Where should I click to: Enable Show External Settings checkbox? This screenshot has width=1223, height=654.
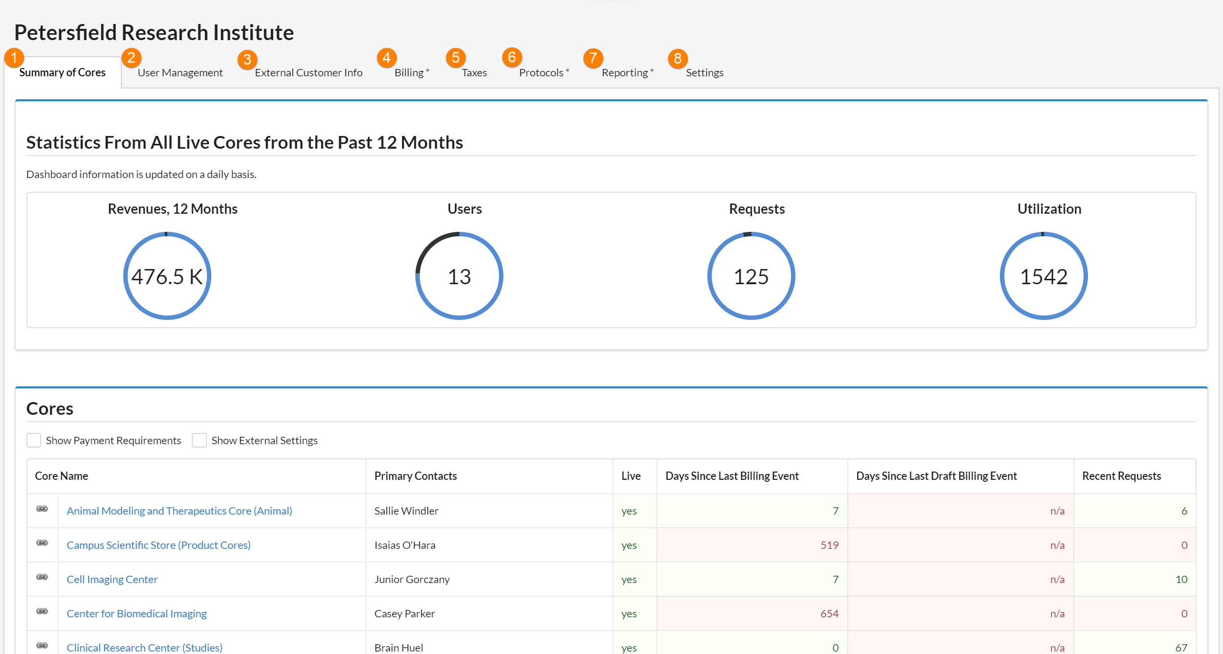(x=199, y=440)
